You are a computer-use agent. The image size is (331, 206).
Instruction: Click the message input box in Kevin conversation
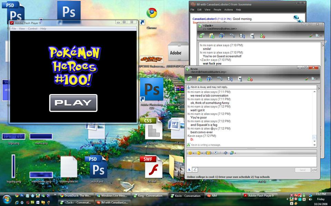click(251, 161)
